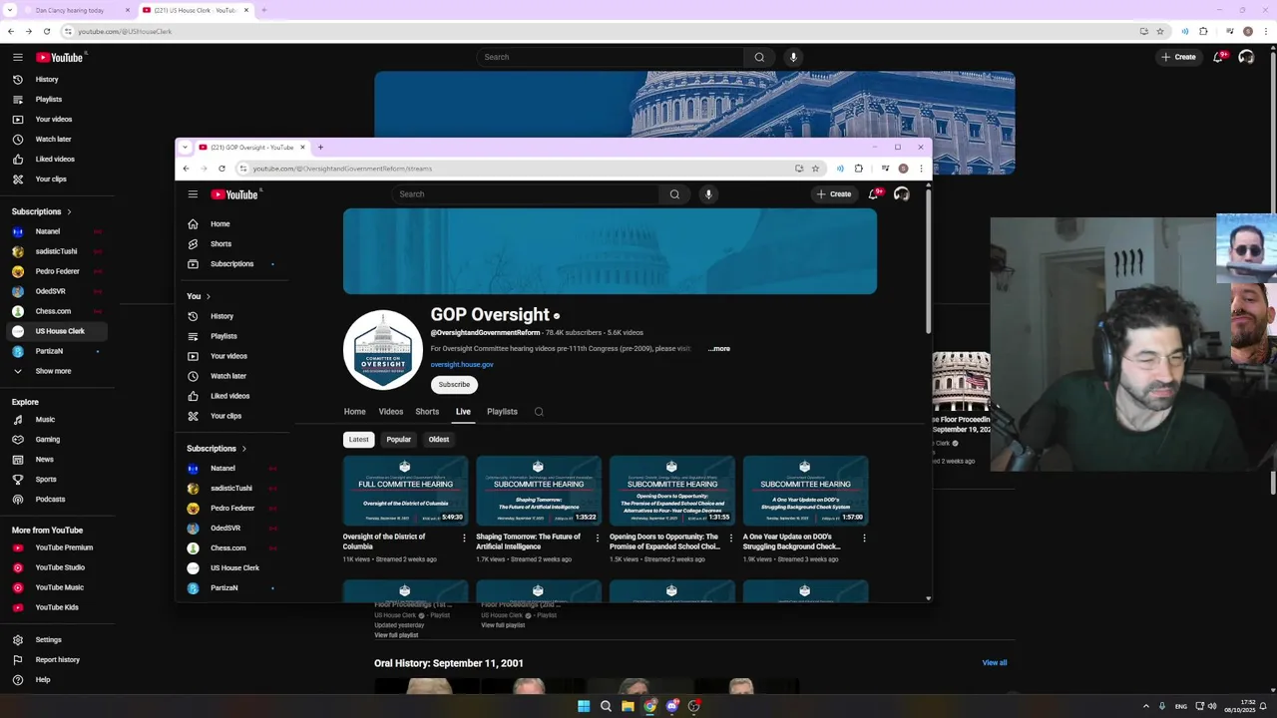Viewport: 1277px width, 718px height.
Task: Expand Subscriptions heading in GOP Oversight sidebar
Action: pyautogui.click(x=216, y=449)
